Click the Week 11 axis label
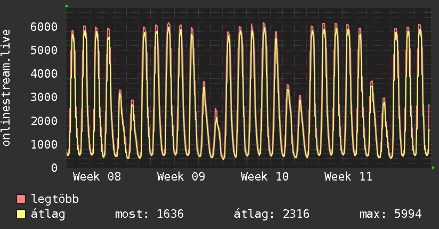 tap(348, 177)
